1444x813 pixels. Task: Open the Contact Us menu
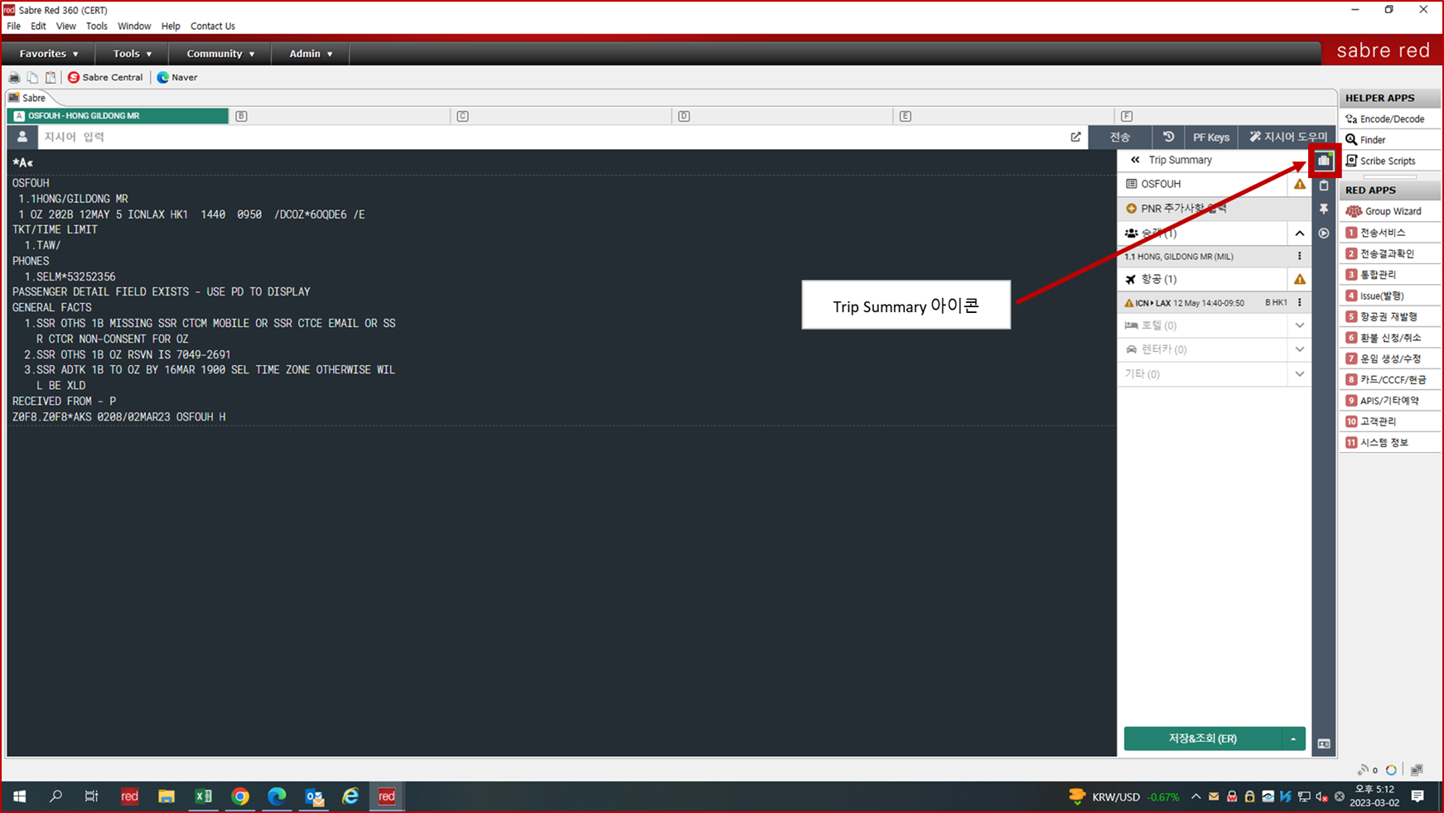[213, 26]
